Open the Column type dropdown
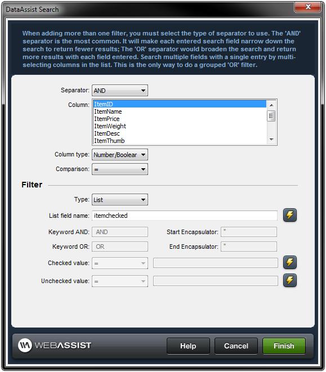Screen dimensions: 326x372 tap(120, 155)
